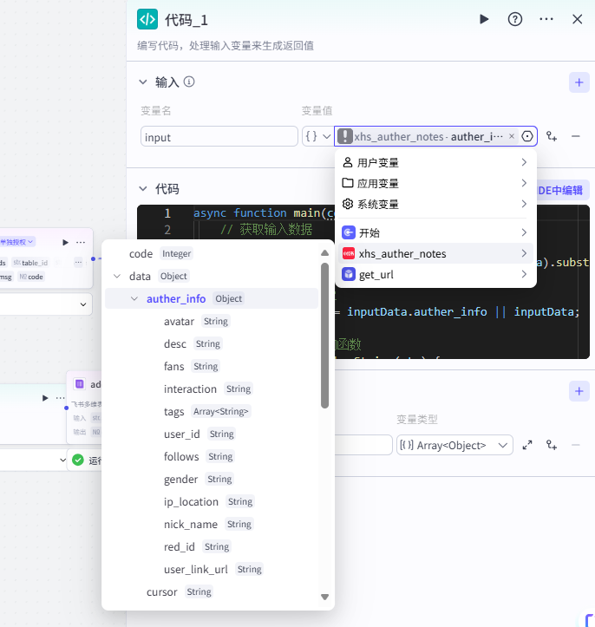Edit the input variable name field
This screenshot has width=595, height=627.
pyautogui.click(x=219, y=137)
